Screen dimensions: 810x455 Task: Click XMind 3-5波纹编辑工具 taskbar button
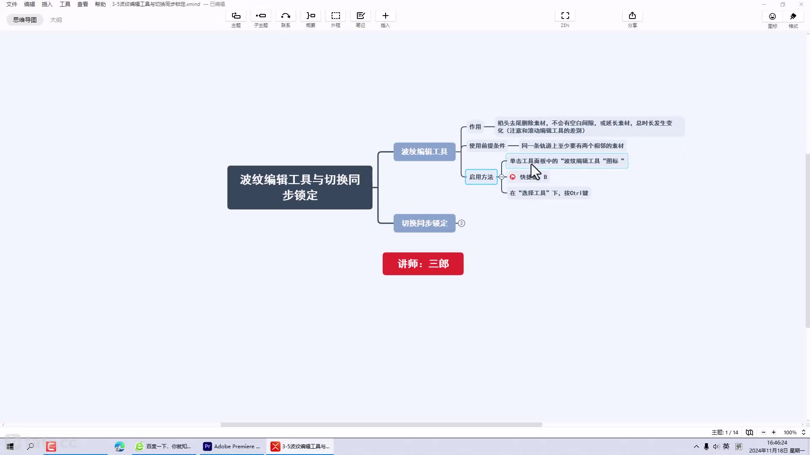[300, 446]
